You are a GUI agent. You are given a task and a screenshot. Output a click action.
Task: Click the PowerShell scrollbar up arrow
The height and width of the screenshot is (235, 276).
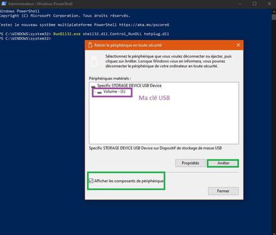[x=273, y=11]
